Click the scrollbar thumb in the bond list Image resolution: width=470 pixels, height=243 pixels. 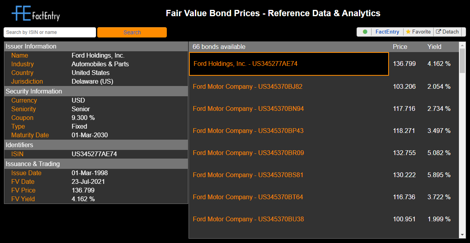click(x=462, y=61)
